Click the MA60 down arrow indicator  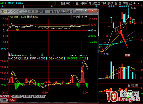coord(22,3)
